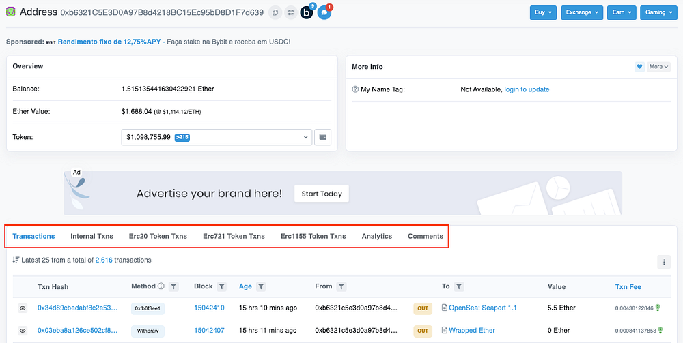Viewport: 683px width, 343px height.
Task: Click the 2,616 total transactions link
Action: [x=104, y=260]
